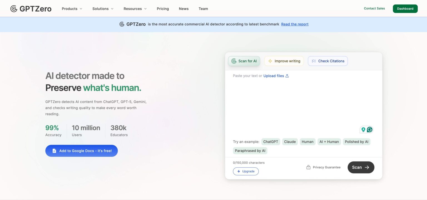427x200 pixels.
Task: Open the Pricing page
Action: [x=163, y=9]
